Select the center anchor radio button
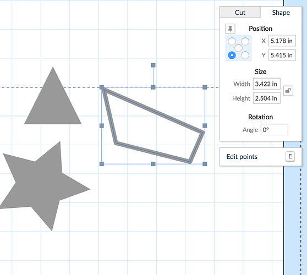Screen dimensions: 307x275 click(238, 48)
